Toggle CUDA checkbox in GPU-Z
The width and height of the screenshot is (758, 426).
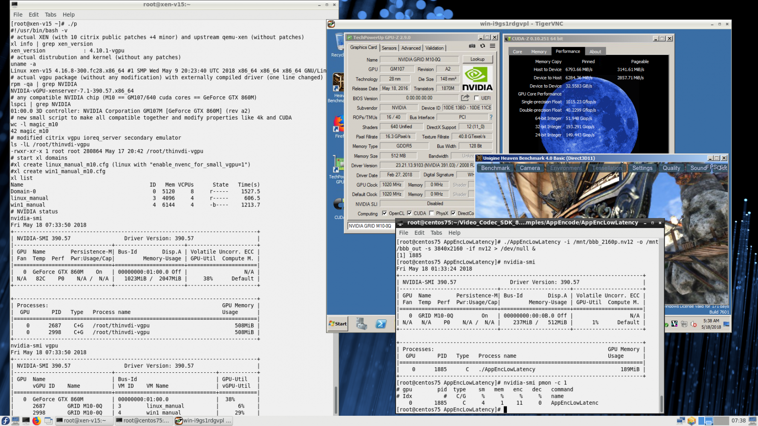click(409, 213)
